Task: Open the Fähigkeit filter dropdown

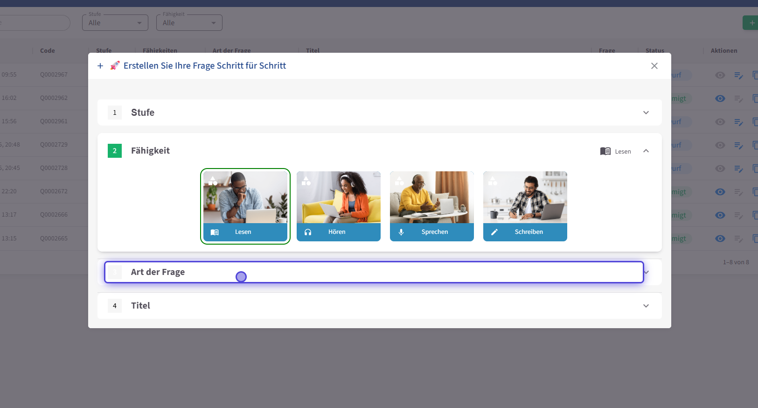Action: click(x=189, y=23)
